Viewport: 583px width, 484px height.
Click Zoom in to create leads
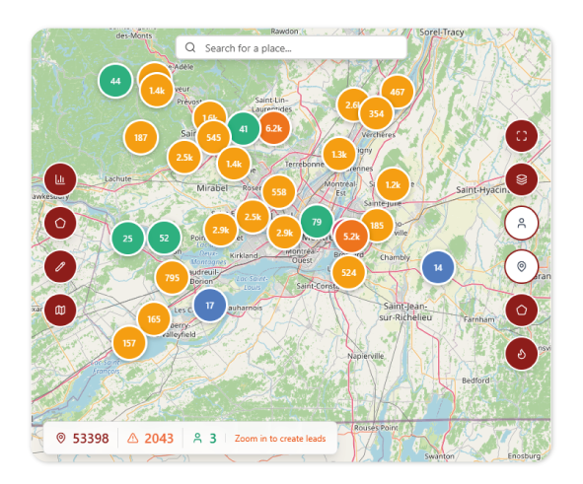point(280,439)
